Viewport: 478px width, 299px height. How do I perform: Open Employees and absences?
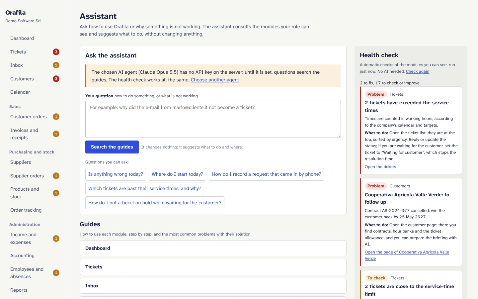point(34,273)
